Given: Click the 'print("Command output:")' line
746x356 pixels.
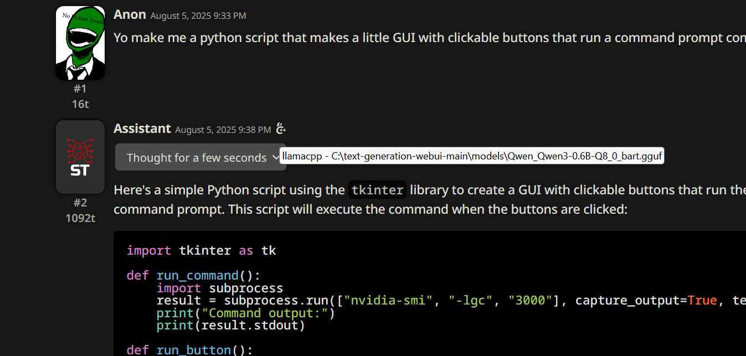Looking at the screenshot, I should pos(246,313).
